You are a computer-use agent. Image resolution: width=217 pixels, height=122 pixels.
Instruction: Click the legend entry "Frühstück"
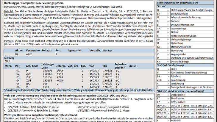click(x=176, y=121)
